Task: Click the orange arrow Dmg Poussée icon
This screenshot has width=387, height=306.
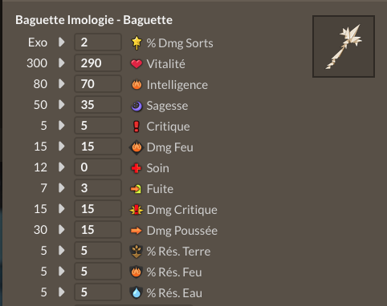Action: [136, 231]
